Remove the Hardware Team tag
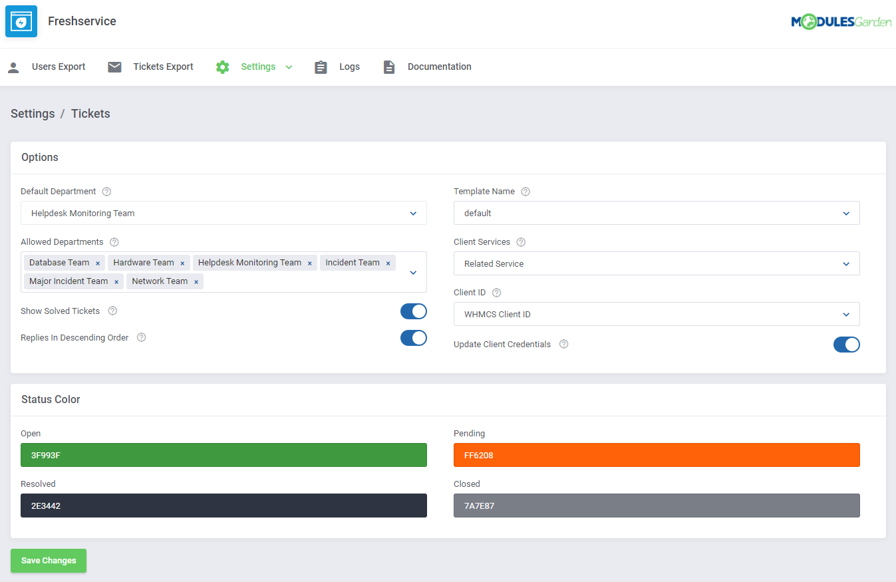The height and width of the screenshot is (582, 896). pyautogui.click(x=182, y=263)
